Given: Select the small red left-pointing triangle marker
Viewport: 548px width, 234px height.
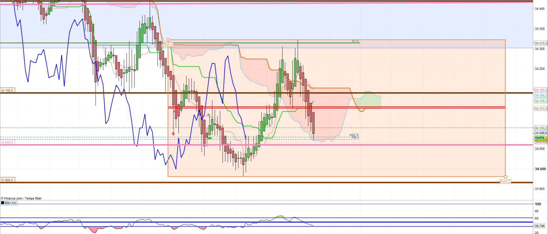Looking at the screenshot, I should 175,111.
